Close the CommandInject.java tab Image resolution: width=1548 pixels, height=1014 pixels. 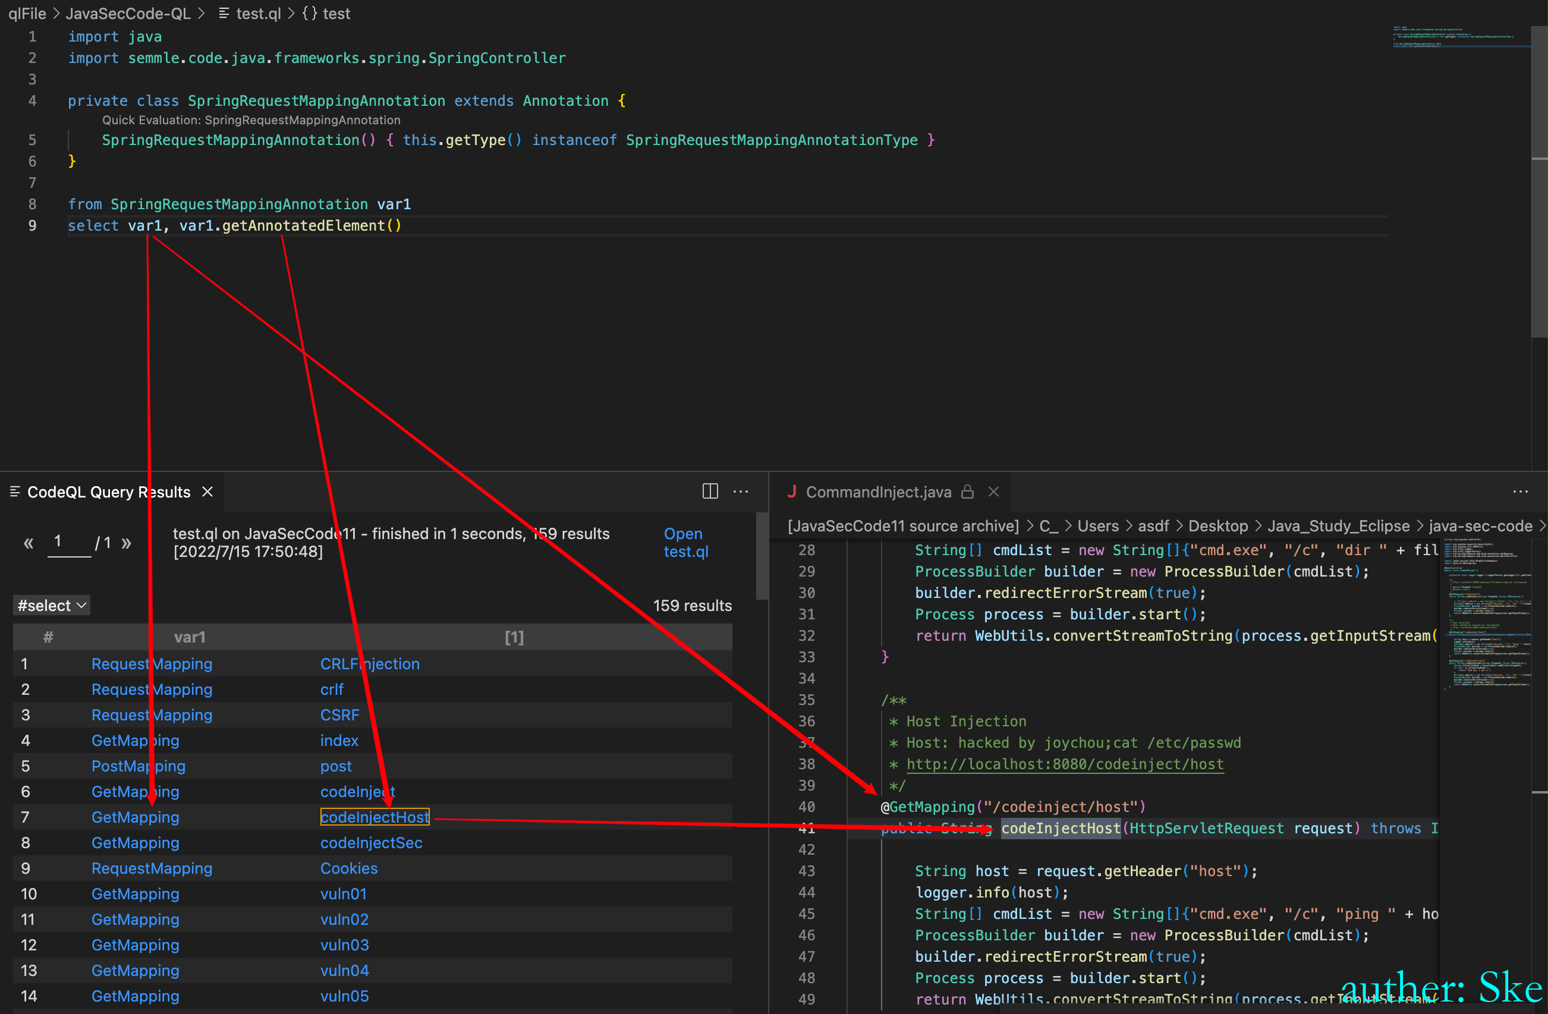tap(993, 492)
